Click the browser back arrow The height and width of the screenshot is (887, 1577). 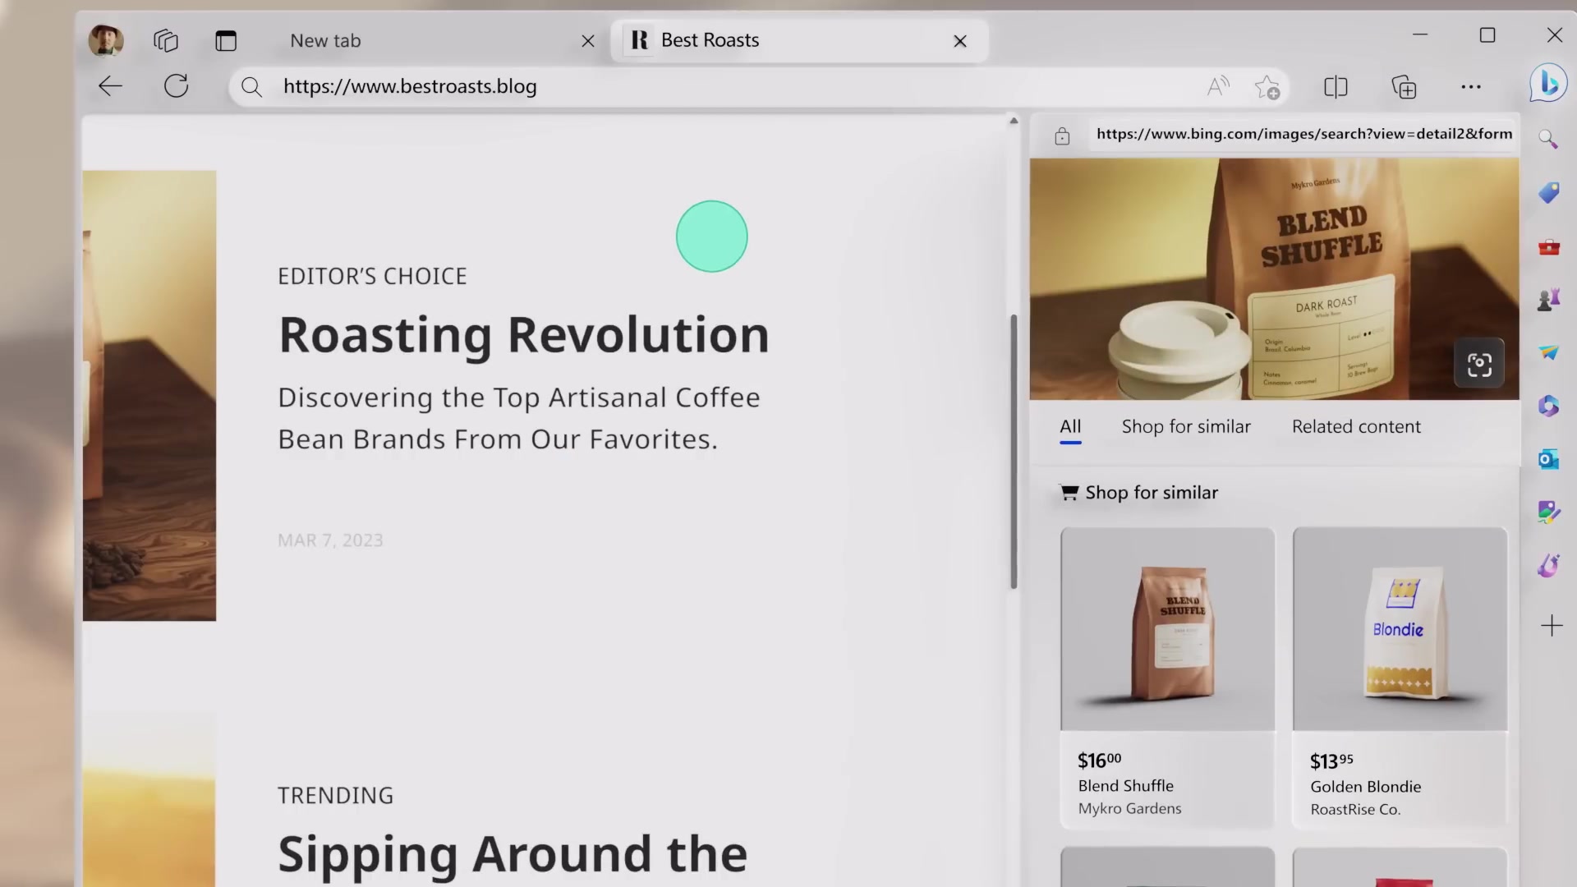click(110, 86)
